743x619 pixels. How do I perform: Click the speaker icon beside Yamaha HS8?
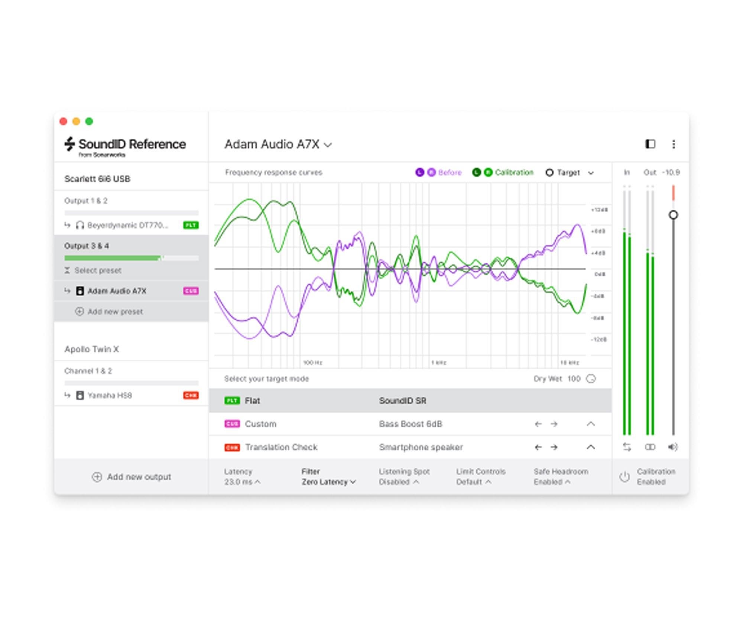pyautogui.click(x=80, y=395)
